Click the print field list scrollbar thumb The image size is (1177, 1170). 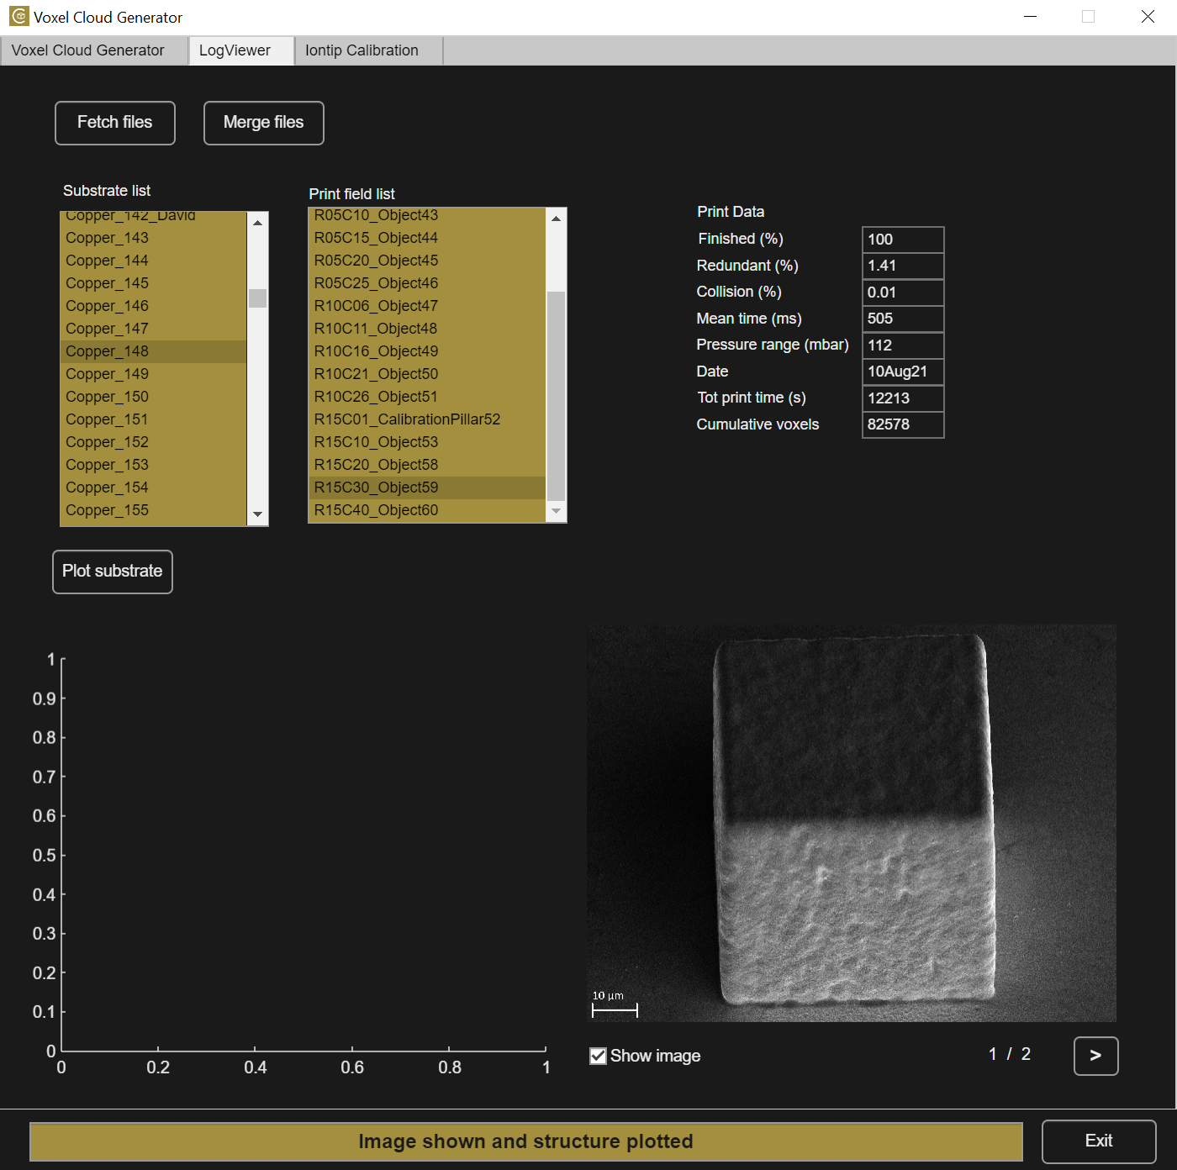[556, 396]
